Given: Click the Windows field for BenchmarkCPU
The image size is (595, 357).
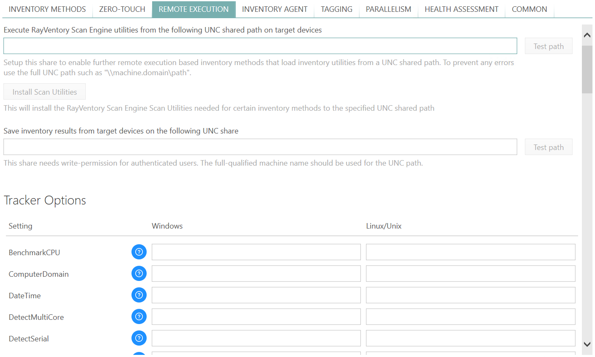Looking at the screenshot, I should click(256, 252).
